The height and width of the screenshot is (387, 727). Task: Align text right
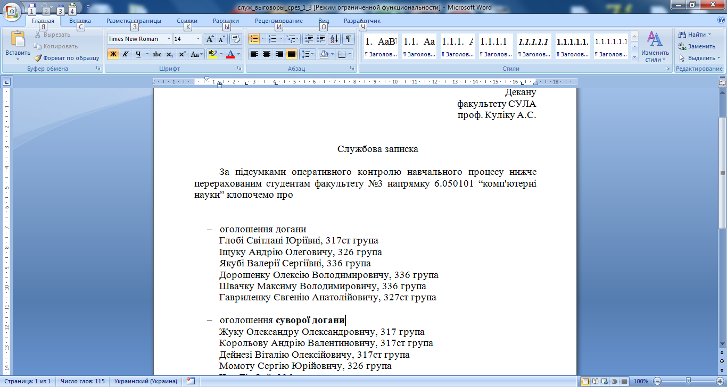[x=279, y=54]
